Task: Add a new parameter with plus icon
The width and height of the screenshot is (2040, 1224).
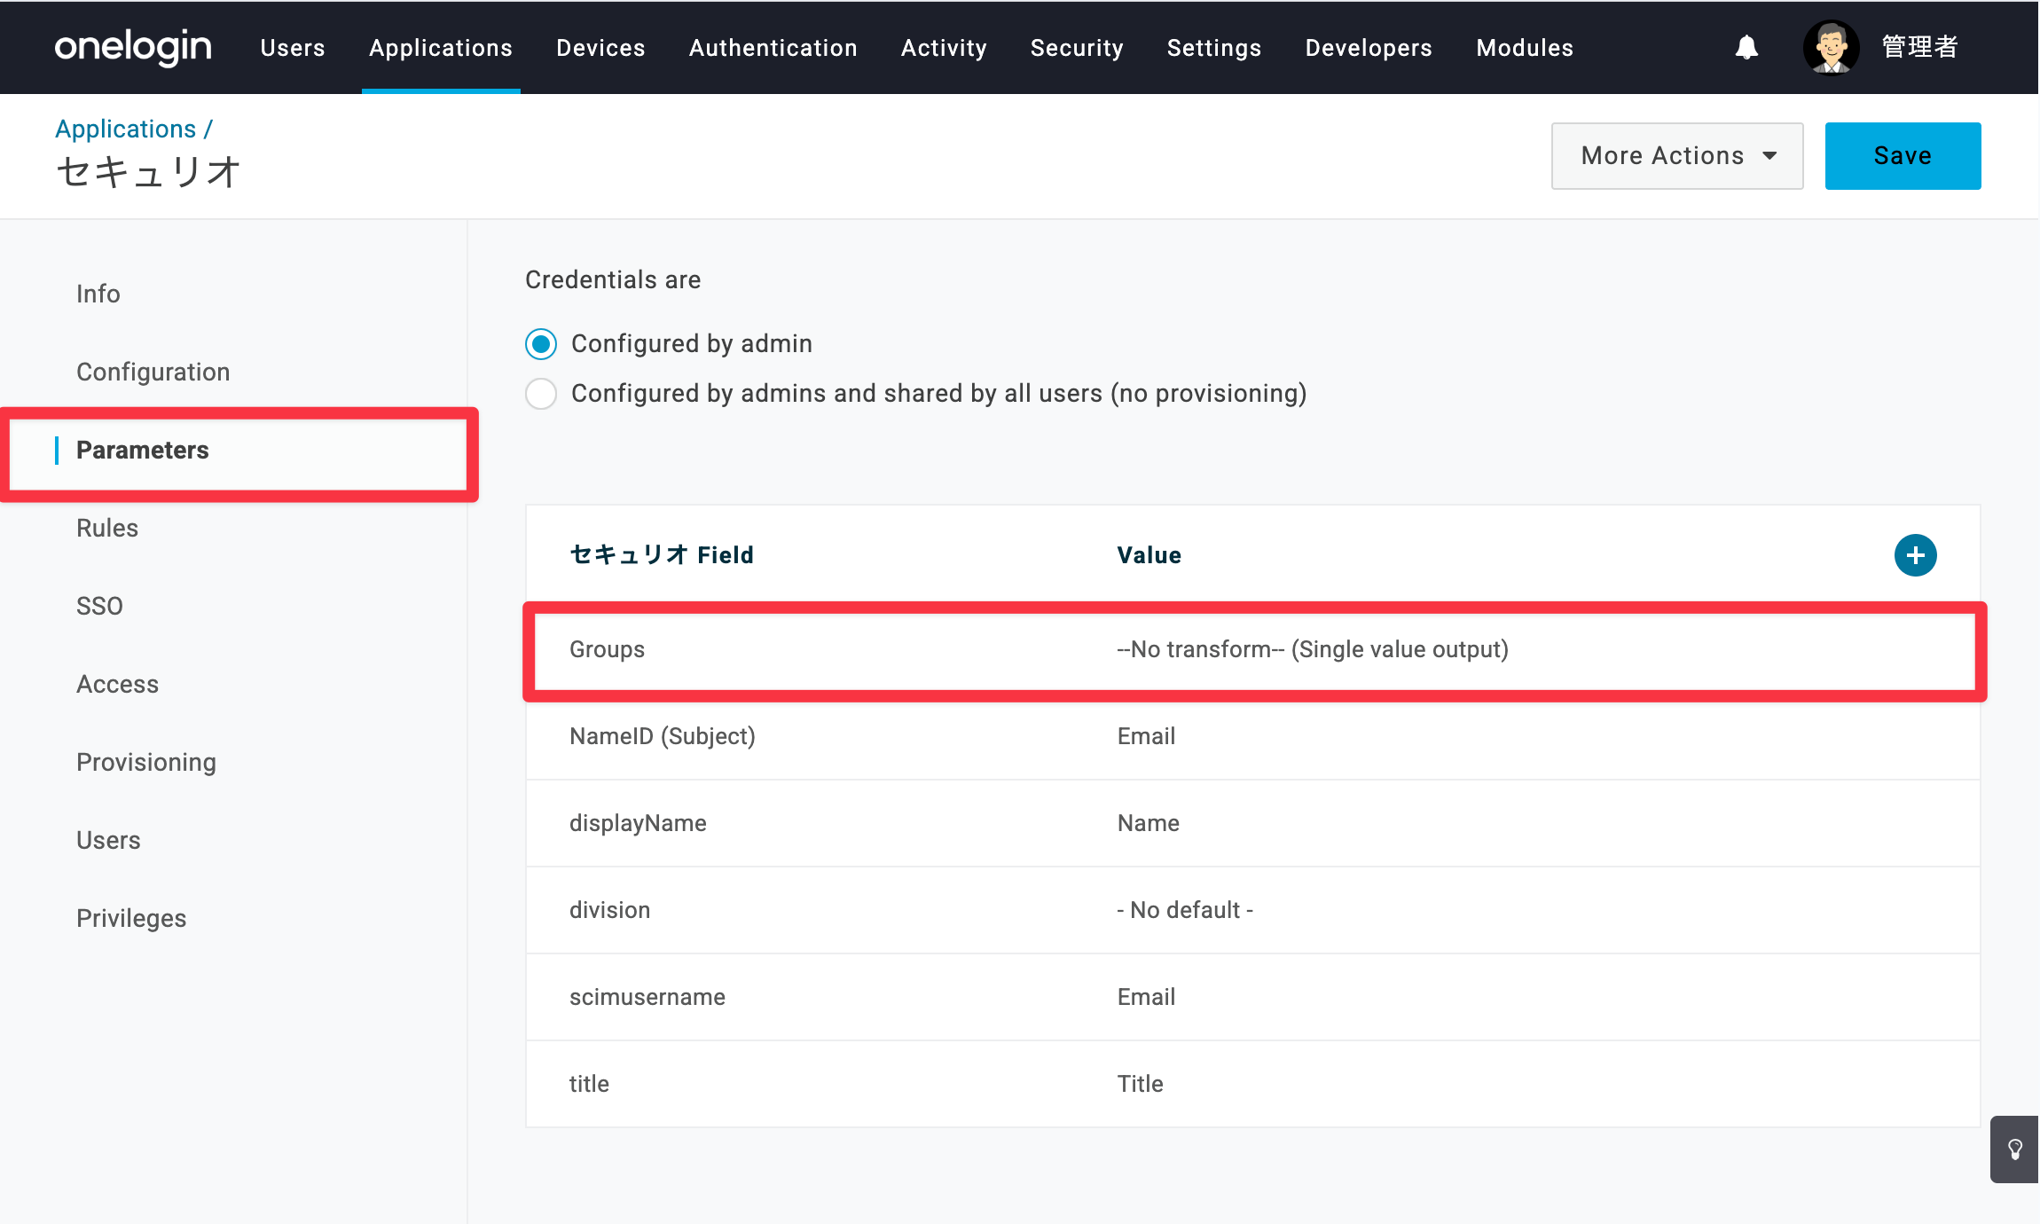Action: [1915, 555]
